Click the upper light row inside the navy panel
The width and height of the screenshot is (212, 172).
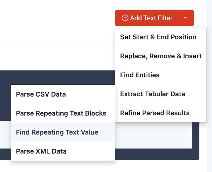click(153, 128)
